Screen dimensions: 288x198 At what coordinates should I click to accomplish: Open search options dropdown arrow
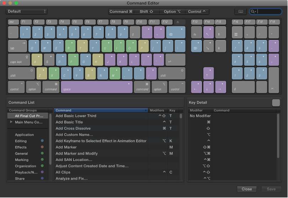(255, 12)
